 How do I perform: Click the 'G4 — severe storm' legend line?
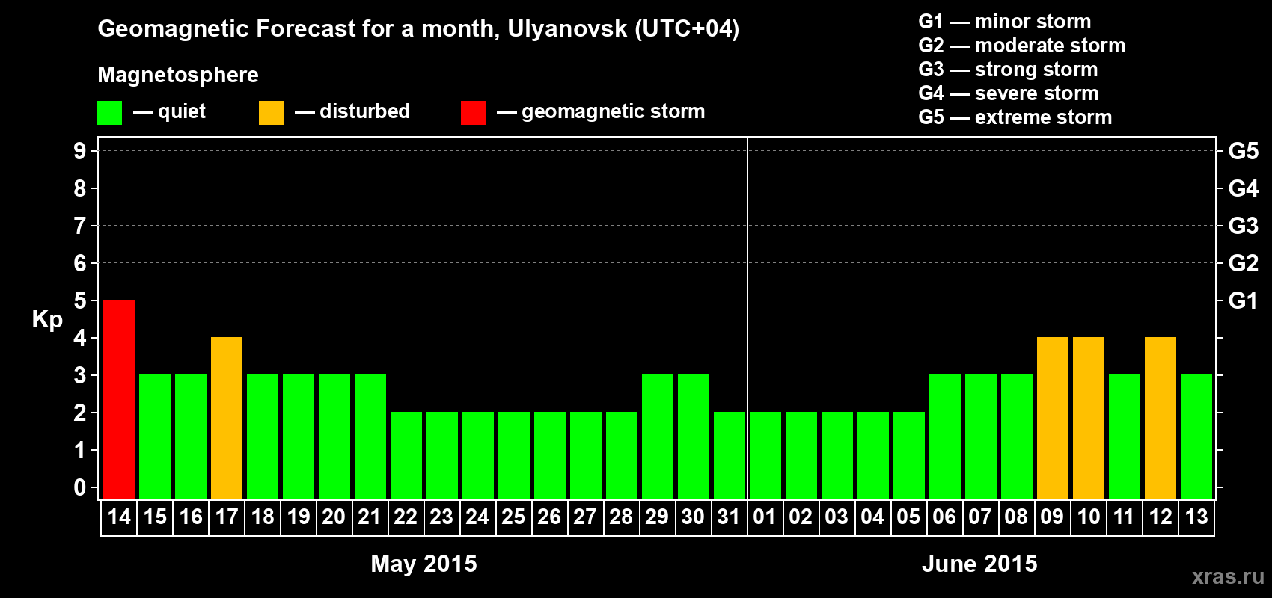pos(1009,93)
